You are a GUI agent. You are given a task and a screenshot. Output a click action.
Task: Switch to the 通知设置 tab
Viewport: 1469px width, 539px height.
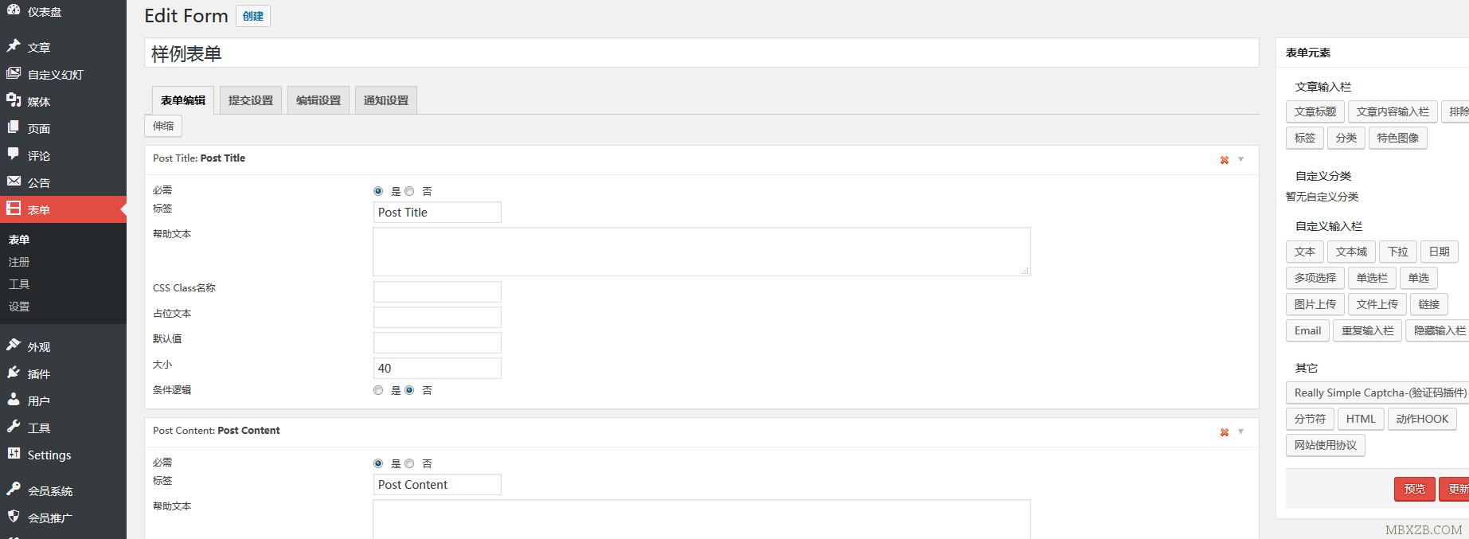tap(385, 100)
